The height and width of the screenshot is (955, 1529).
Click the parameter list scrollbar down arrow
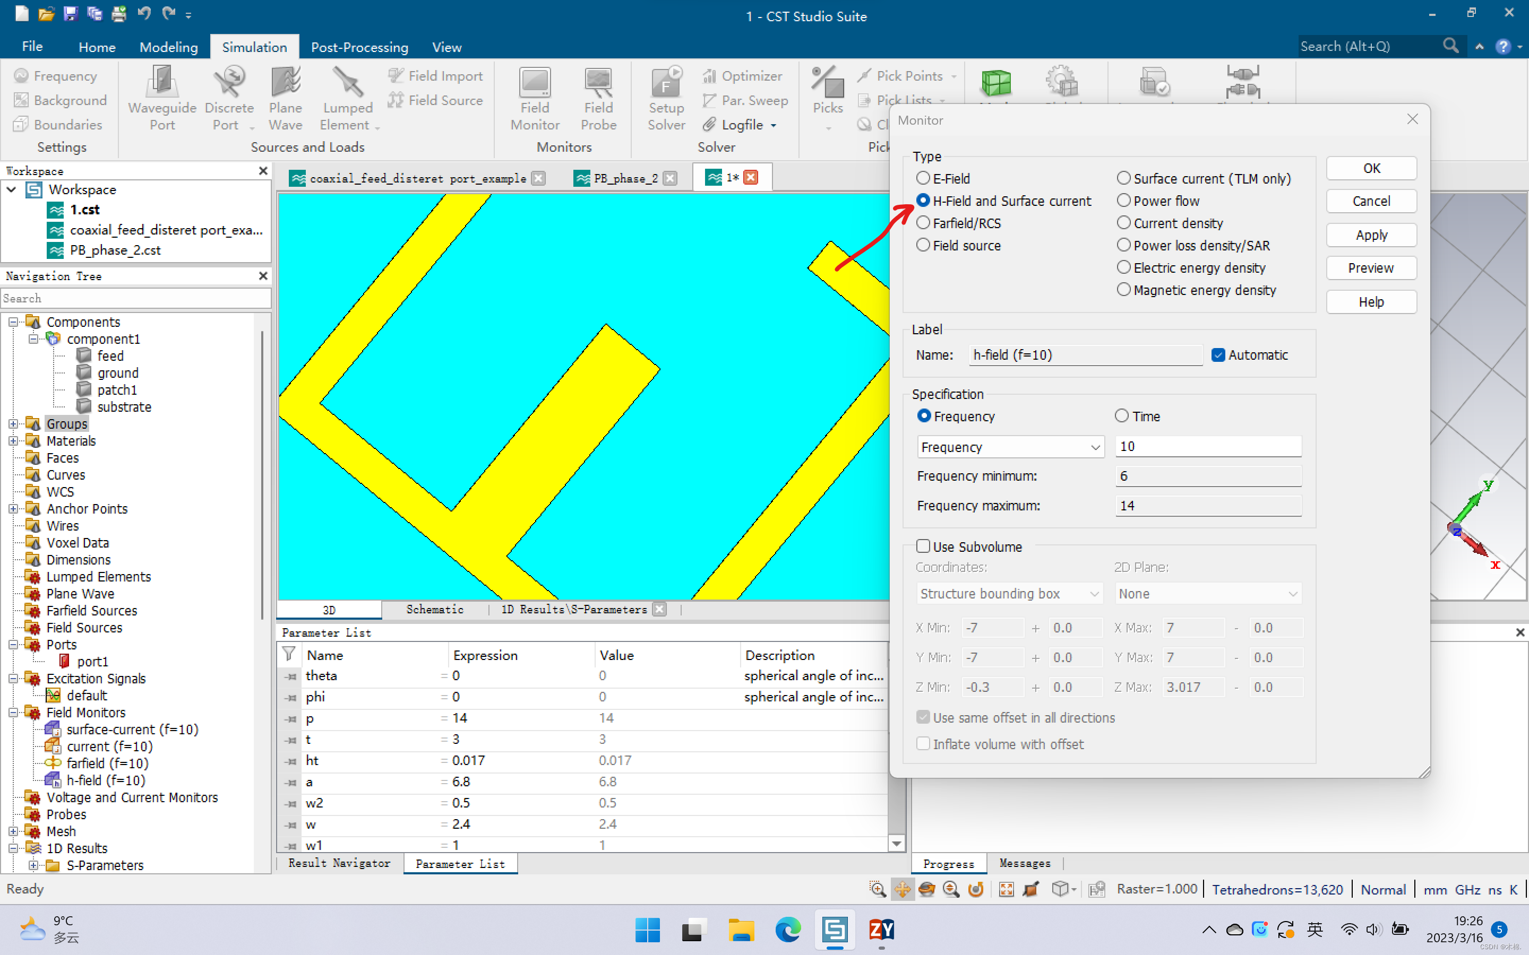pyautogui.click(x=896, y=844)
